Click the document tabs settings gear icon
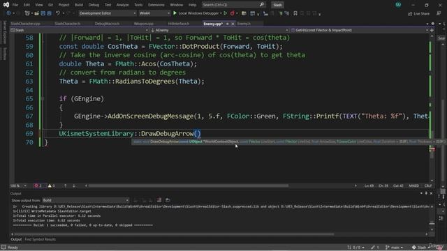447x251 pixels. point(433,24)
